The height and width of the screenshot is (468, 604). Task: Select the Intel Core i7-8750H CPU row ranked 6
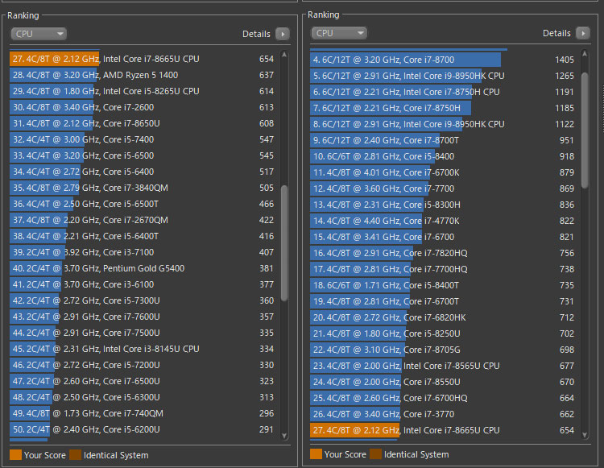coord(444,92)
